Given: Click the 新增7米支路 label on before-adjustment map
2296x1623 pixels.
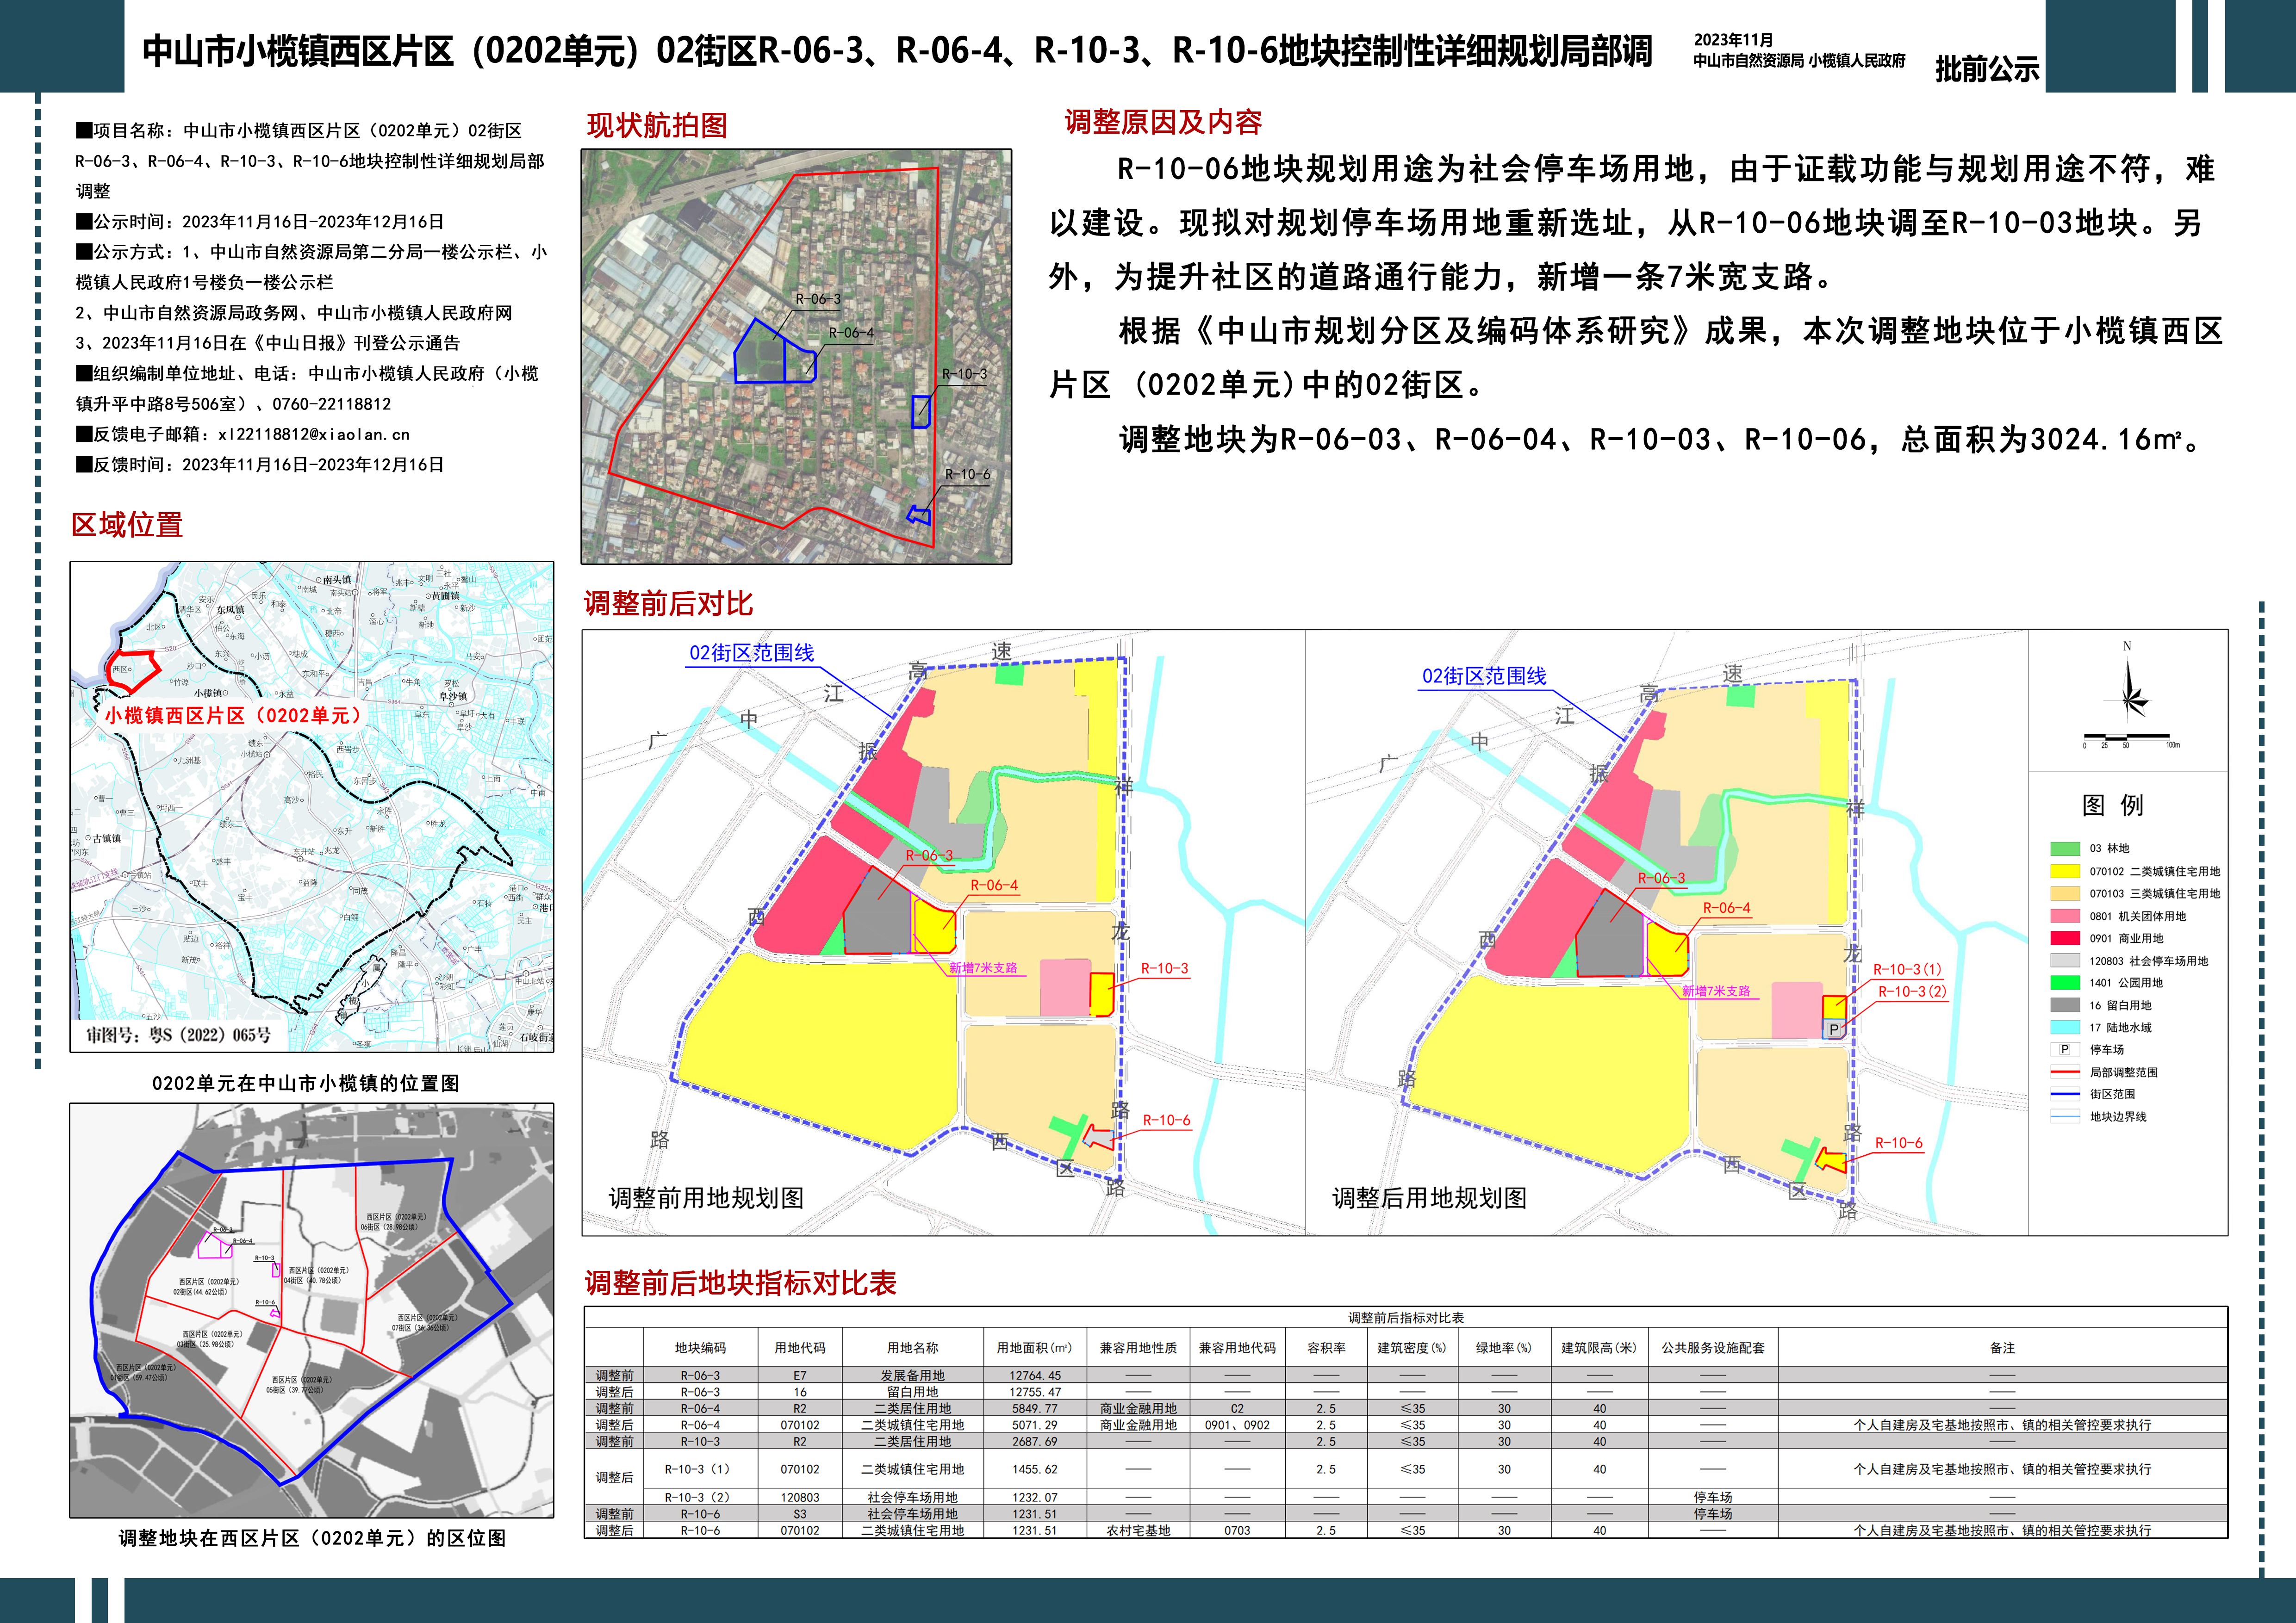Looking at the screenshot, I should point(983,967).
